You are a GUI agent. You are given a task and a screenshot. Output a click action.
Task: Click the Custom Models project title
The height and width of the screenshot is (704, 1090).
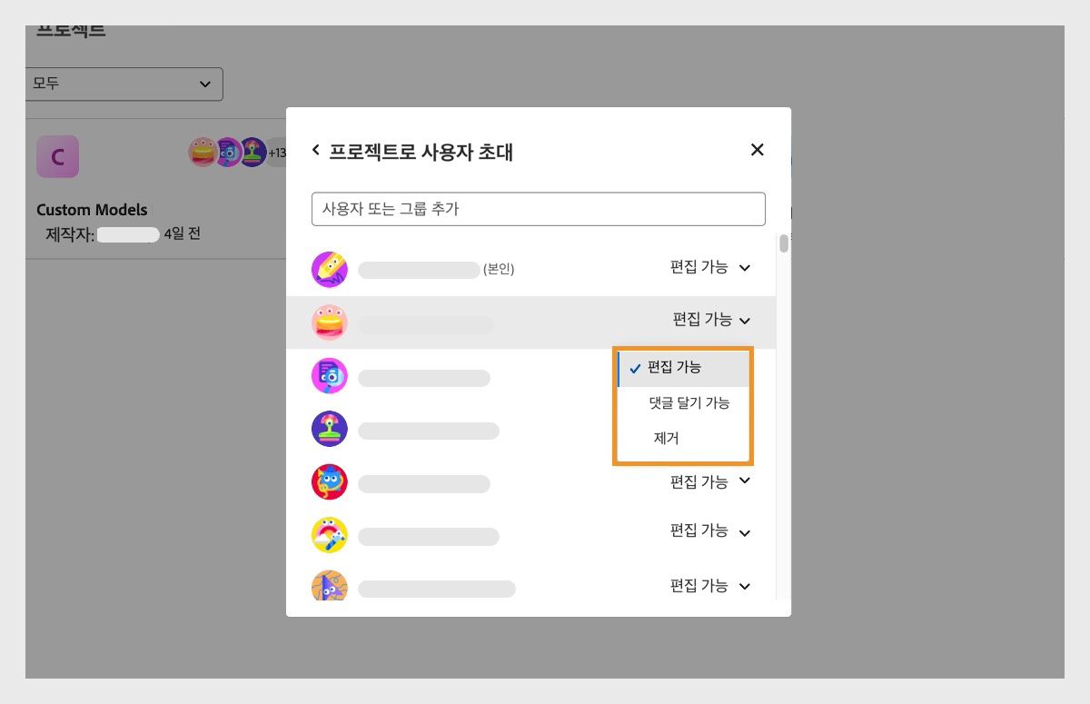point(92,210)
